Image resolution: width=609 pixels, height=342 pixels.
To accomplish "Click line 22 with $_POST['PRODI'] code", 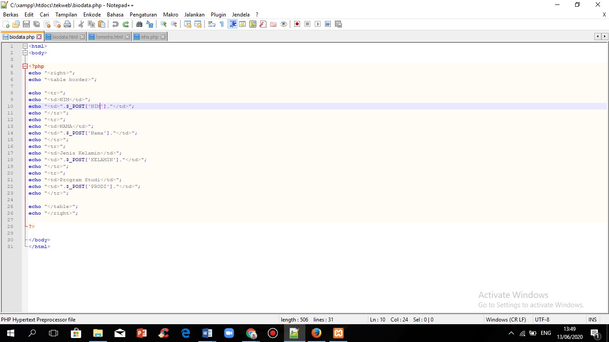I will pyautogui.click(x=85, y=187).
